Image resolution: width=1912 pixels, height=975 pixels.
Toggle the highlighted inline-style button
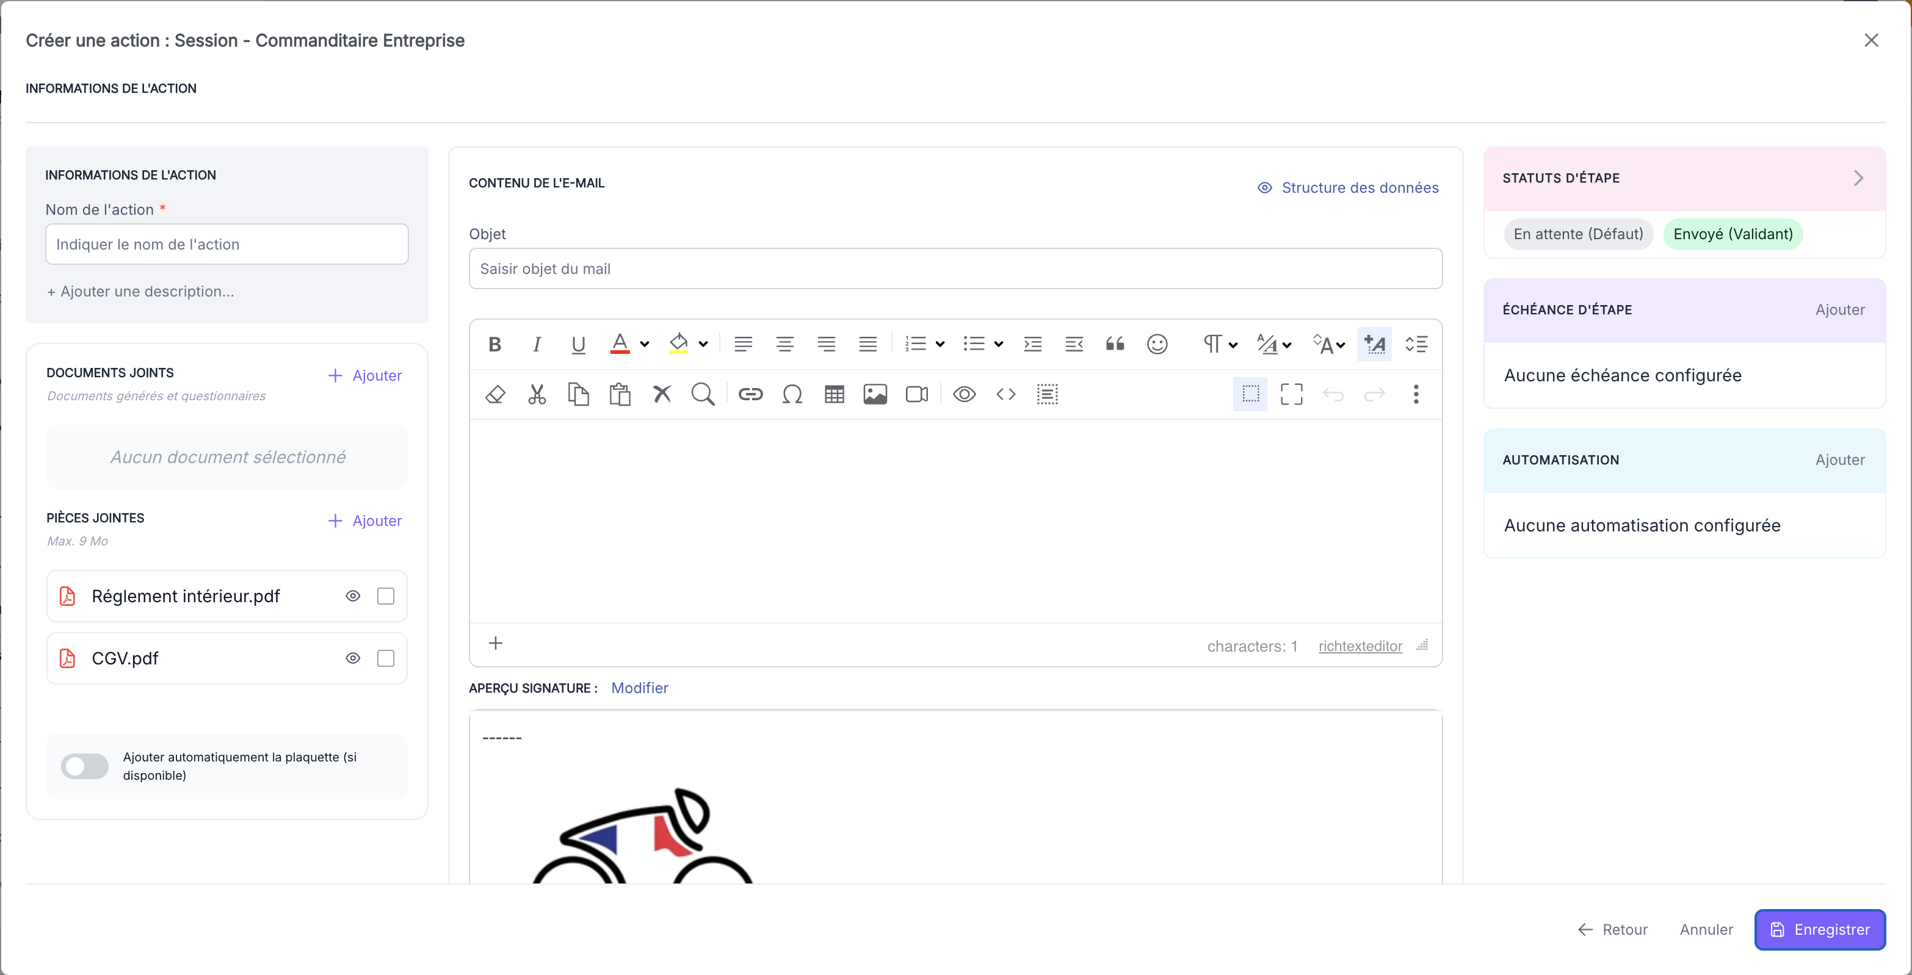coord(1374,344)
